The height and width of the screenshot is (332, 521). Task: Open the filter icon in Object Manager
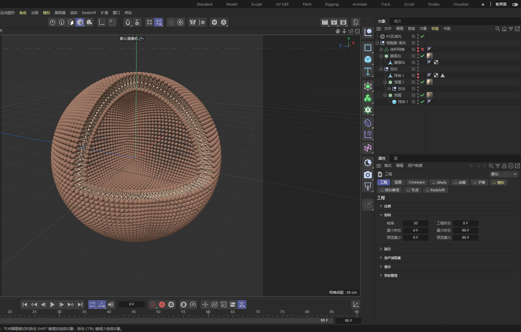tap(511, 29)
